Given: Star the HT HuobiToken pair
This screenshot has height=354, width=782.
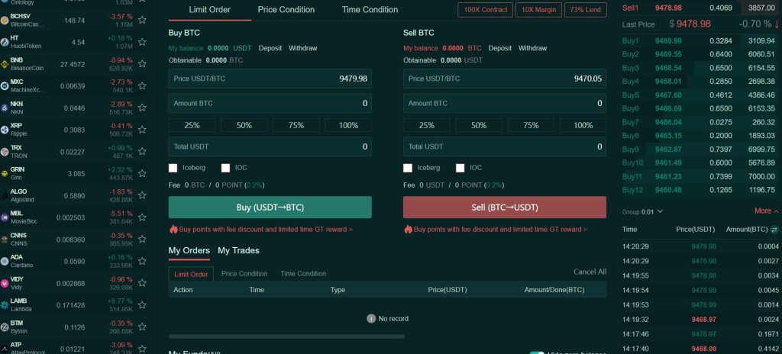Looking at the screenshot, I should click(142, 42).
